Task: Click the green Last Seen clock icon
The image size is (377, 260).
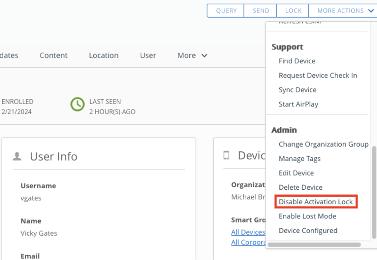Action: click(77, 105)
